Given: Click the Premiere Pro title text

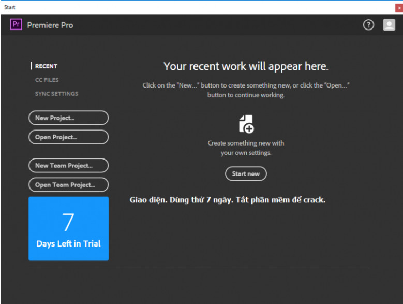Looking at the screenshot, I should pos(50,25).
